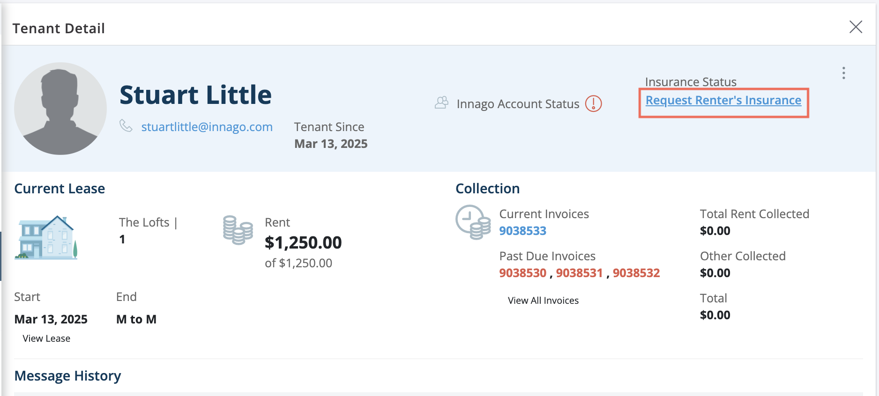This screenshot has width=879, height=396.
Task: Open the three-dot more options menu
Action: [x=843, y=73]
